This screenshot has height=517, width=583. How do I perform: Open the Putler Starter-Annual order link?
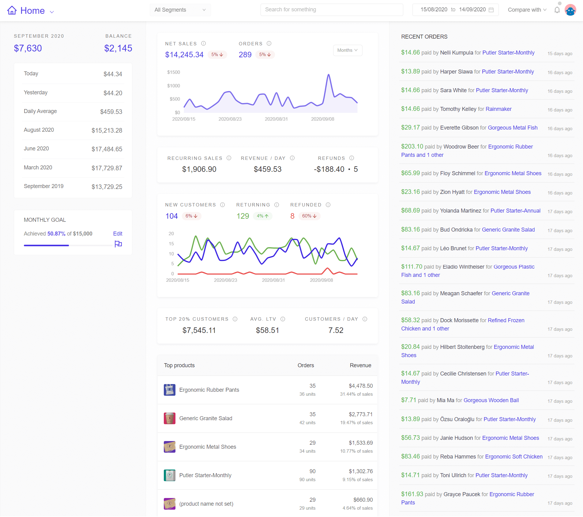coord(515,211)
